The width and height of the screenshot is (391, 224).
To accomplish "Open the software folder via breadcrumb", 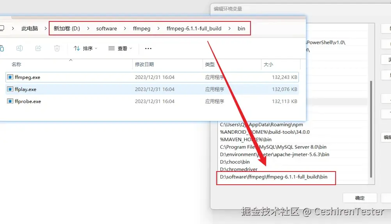I will tap(107, 28).
